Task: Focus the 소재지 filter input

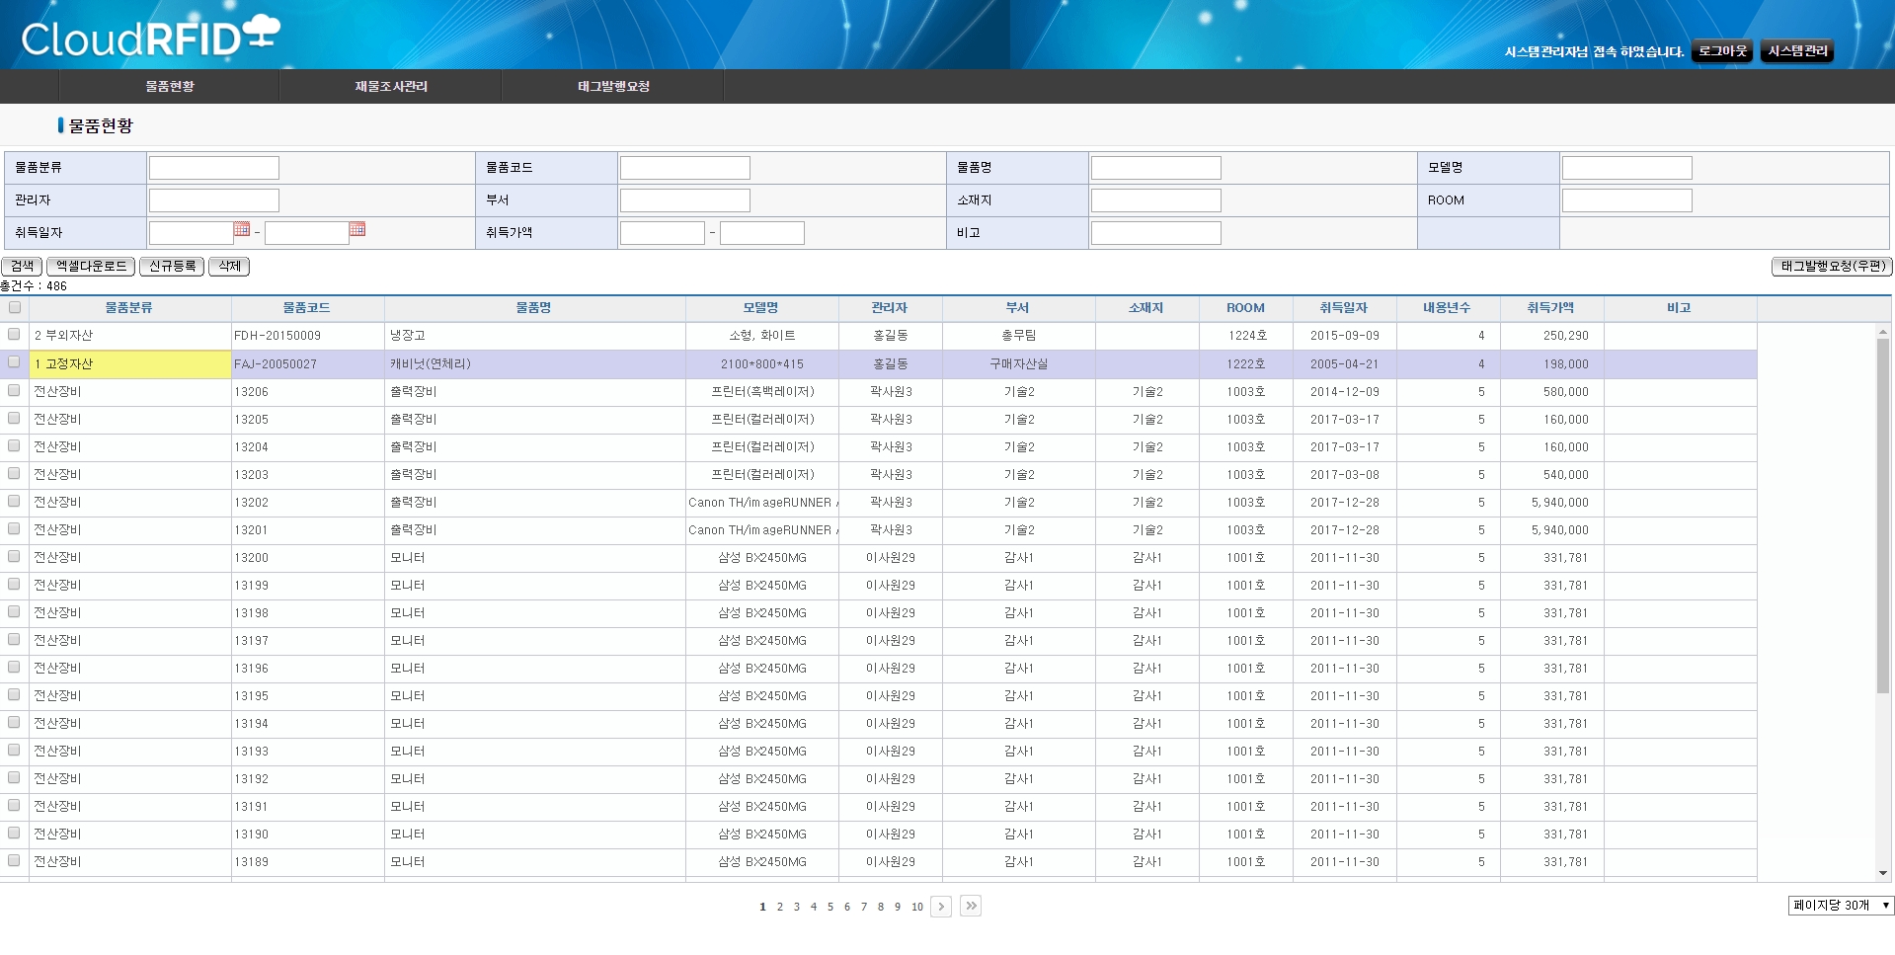Action: 1156,200
